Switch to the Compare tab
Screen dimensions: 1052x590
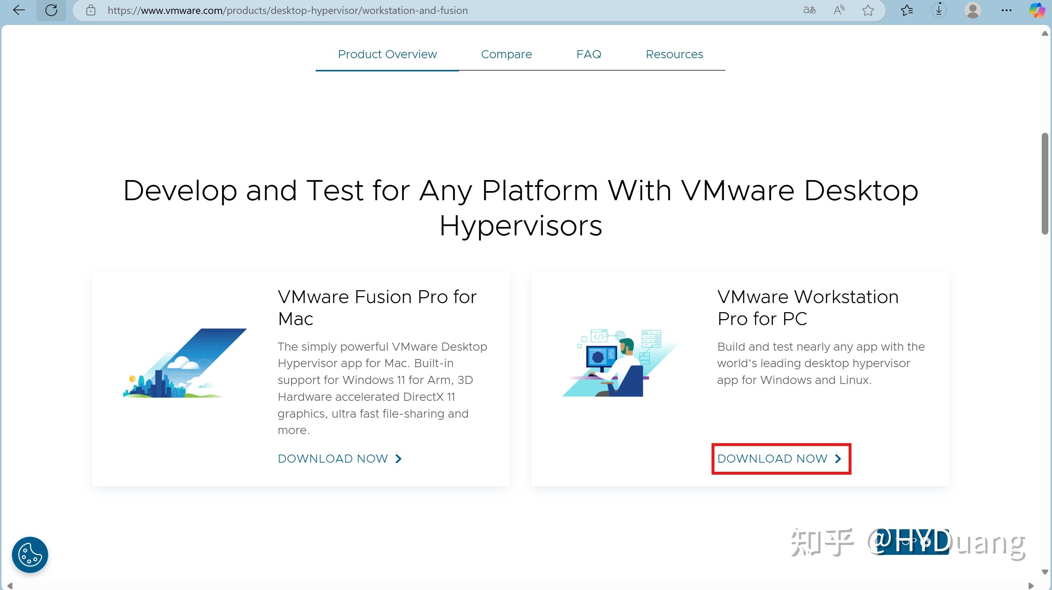[x=506, y=54]
